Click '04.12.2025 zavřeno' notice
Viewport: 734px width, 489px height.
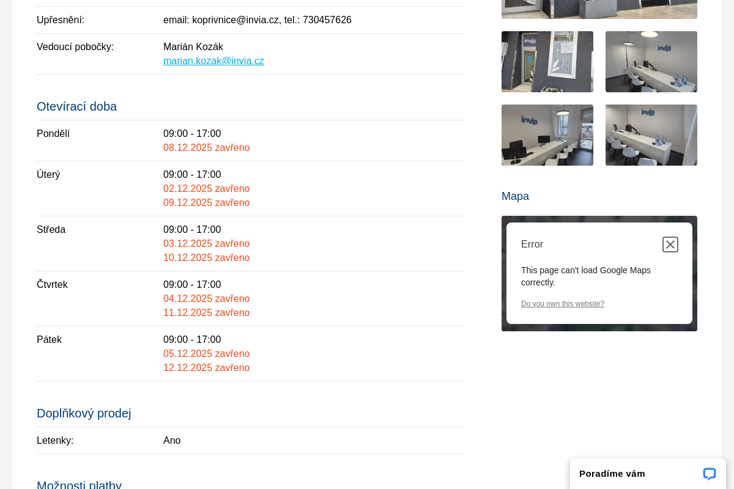[206, 299]
